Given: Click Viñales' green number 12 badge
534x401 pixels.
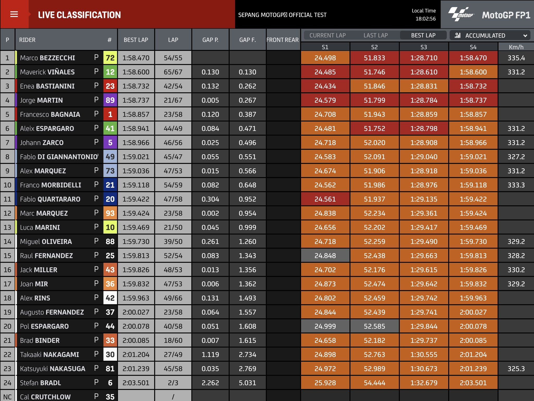Looking at the screenshot, I should [110, 72].
